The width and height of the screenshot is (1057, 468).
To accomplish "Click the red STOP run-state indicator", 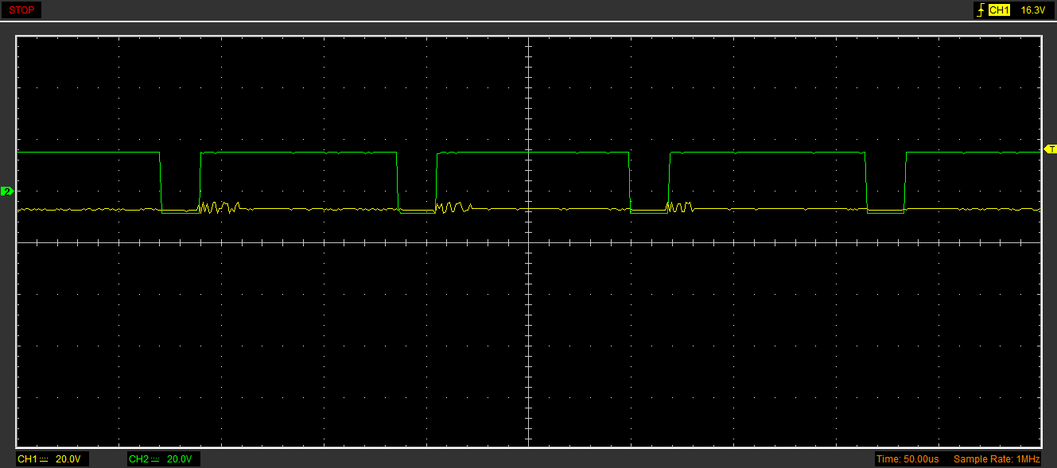I will click(21, 10).
